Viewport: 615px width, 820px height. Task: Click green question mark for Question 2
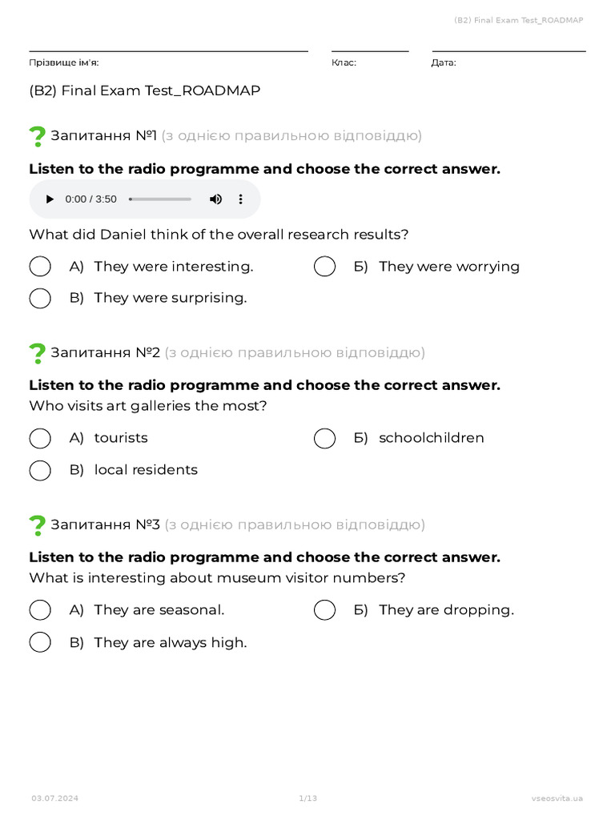37,353
